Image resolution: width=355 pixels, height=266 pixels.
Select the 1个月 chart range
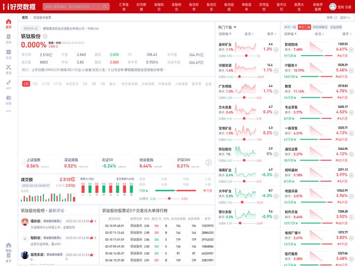tap(45, 84)
